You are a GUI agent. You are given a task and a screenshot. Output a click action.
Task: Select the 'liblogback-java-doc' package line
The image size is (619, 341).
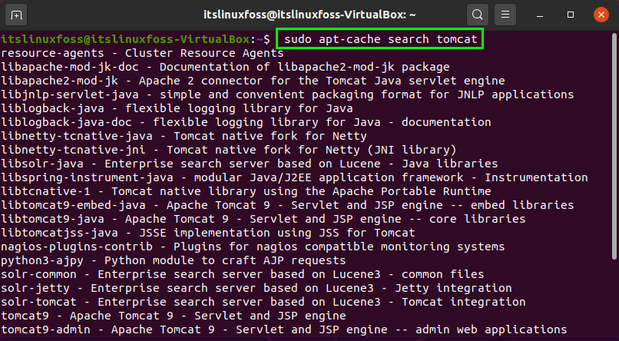(246, 122)
